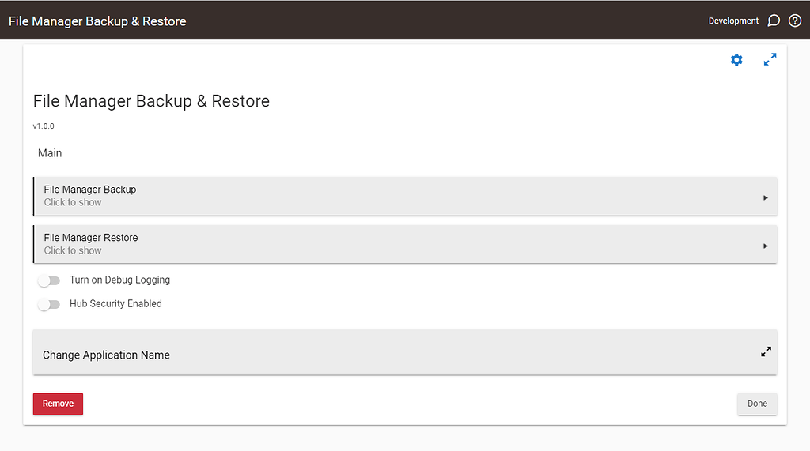This screenshot has height=451, width=810.
Task: Enable the Hub Security Enabled switch
Action: click(49, 304)
